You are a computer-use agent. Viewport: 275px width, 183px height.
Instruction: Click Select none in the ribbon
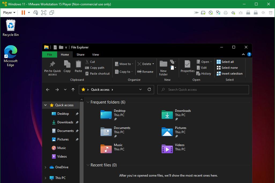227,68
